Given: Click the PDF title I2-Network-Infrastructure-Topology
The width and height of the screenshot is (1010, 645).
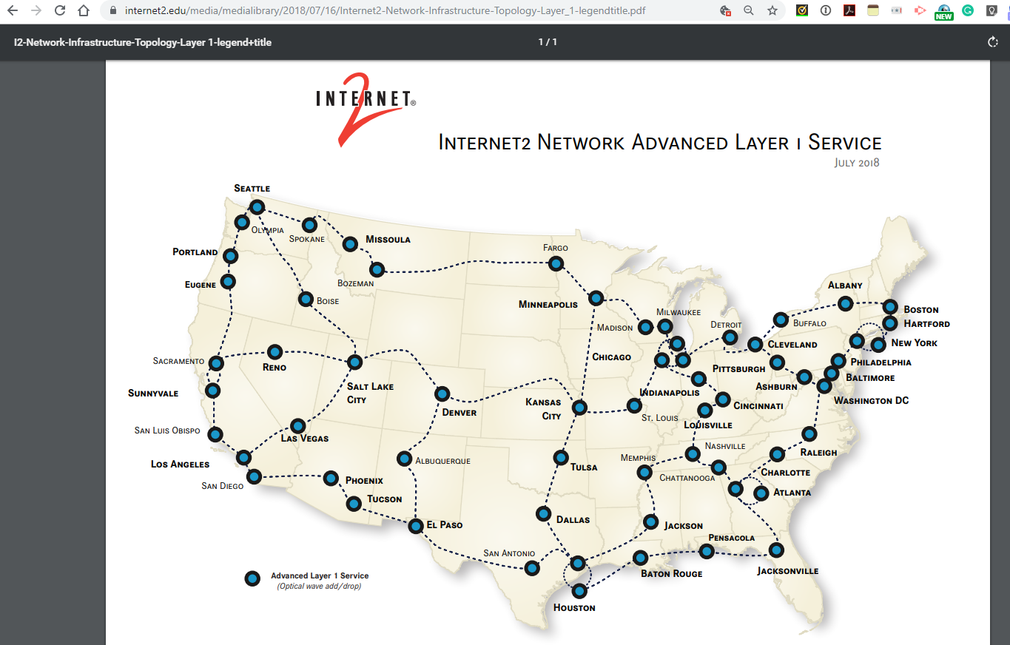Looking at the screenshot, I should (143, 42).
